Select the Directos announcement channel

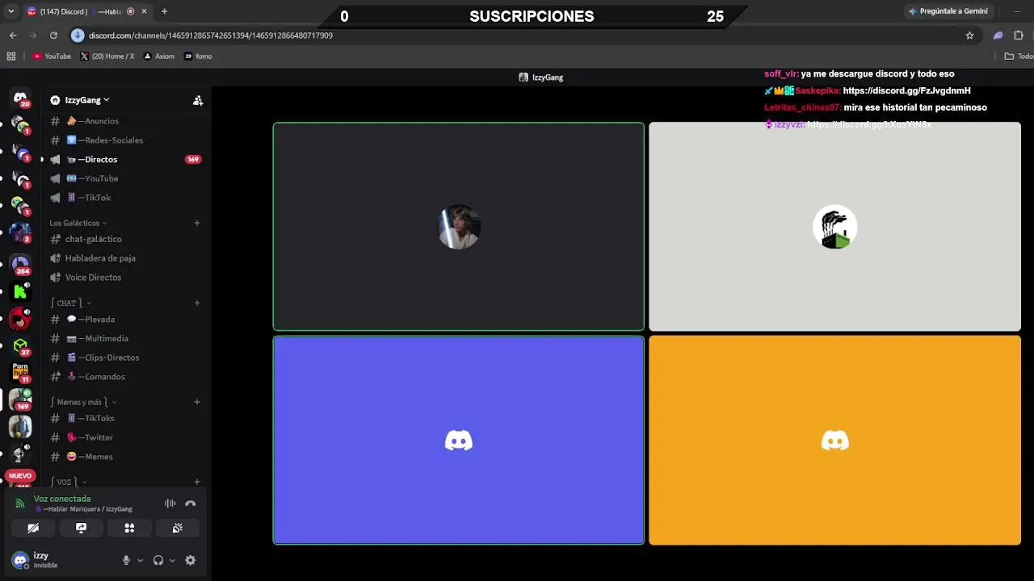126,159
